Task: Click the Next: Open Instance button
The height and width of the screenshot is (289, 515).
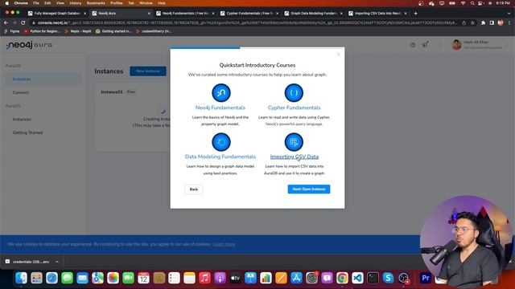Action: [309, 189]
